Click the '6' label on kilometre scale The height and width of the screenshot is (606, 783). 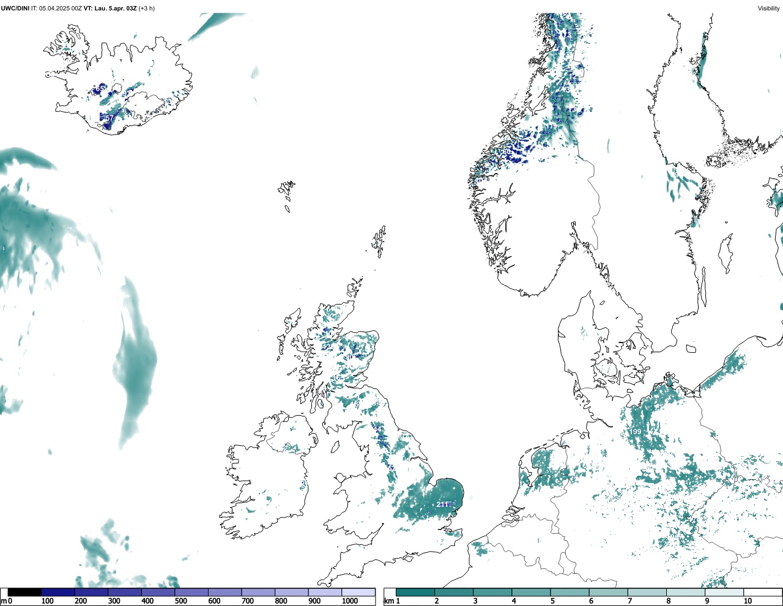(592, 601)
